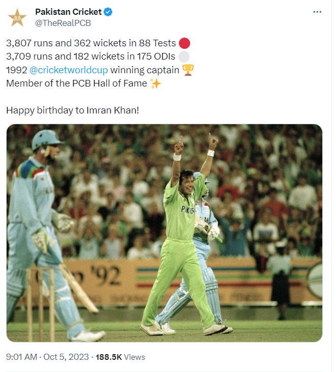Click the trophy emoji
The image size is (336, 372).
point(188,70)
